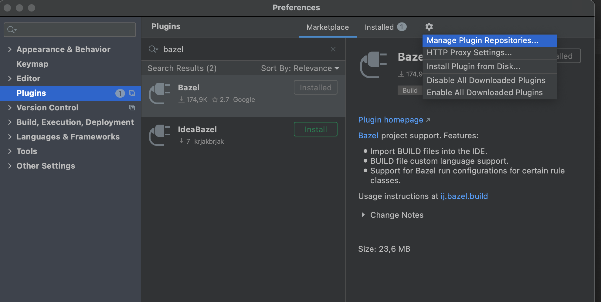Click the plugin search magnifier icon
This screenshot has height=302, width=601.
coord(153,49)
